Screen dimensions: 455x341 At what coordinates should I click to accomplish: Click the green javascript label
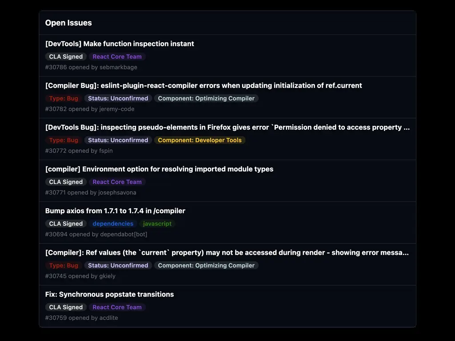[157, 224]
